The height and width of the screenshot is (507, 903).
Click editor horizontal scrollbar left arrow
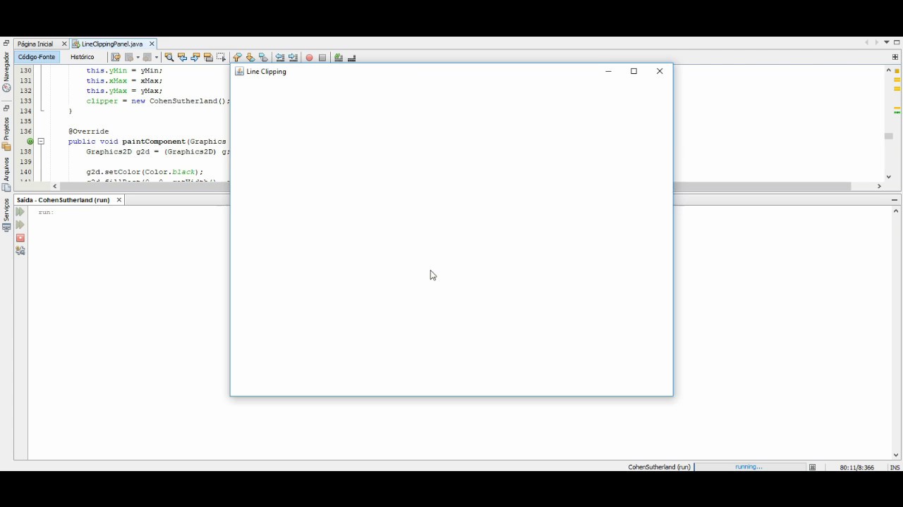(x=56, y=186)
